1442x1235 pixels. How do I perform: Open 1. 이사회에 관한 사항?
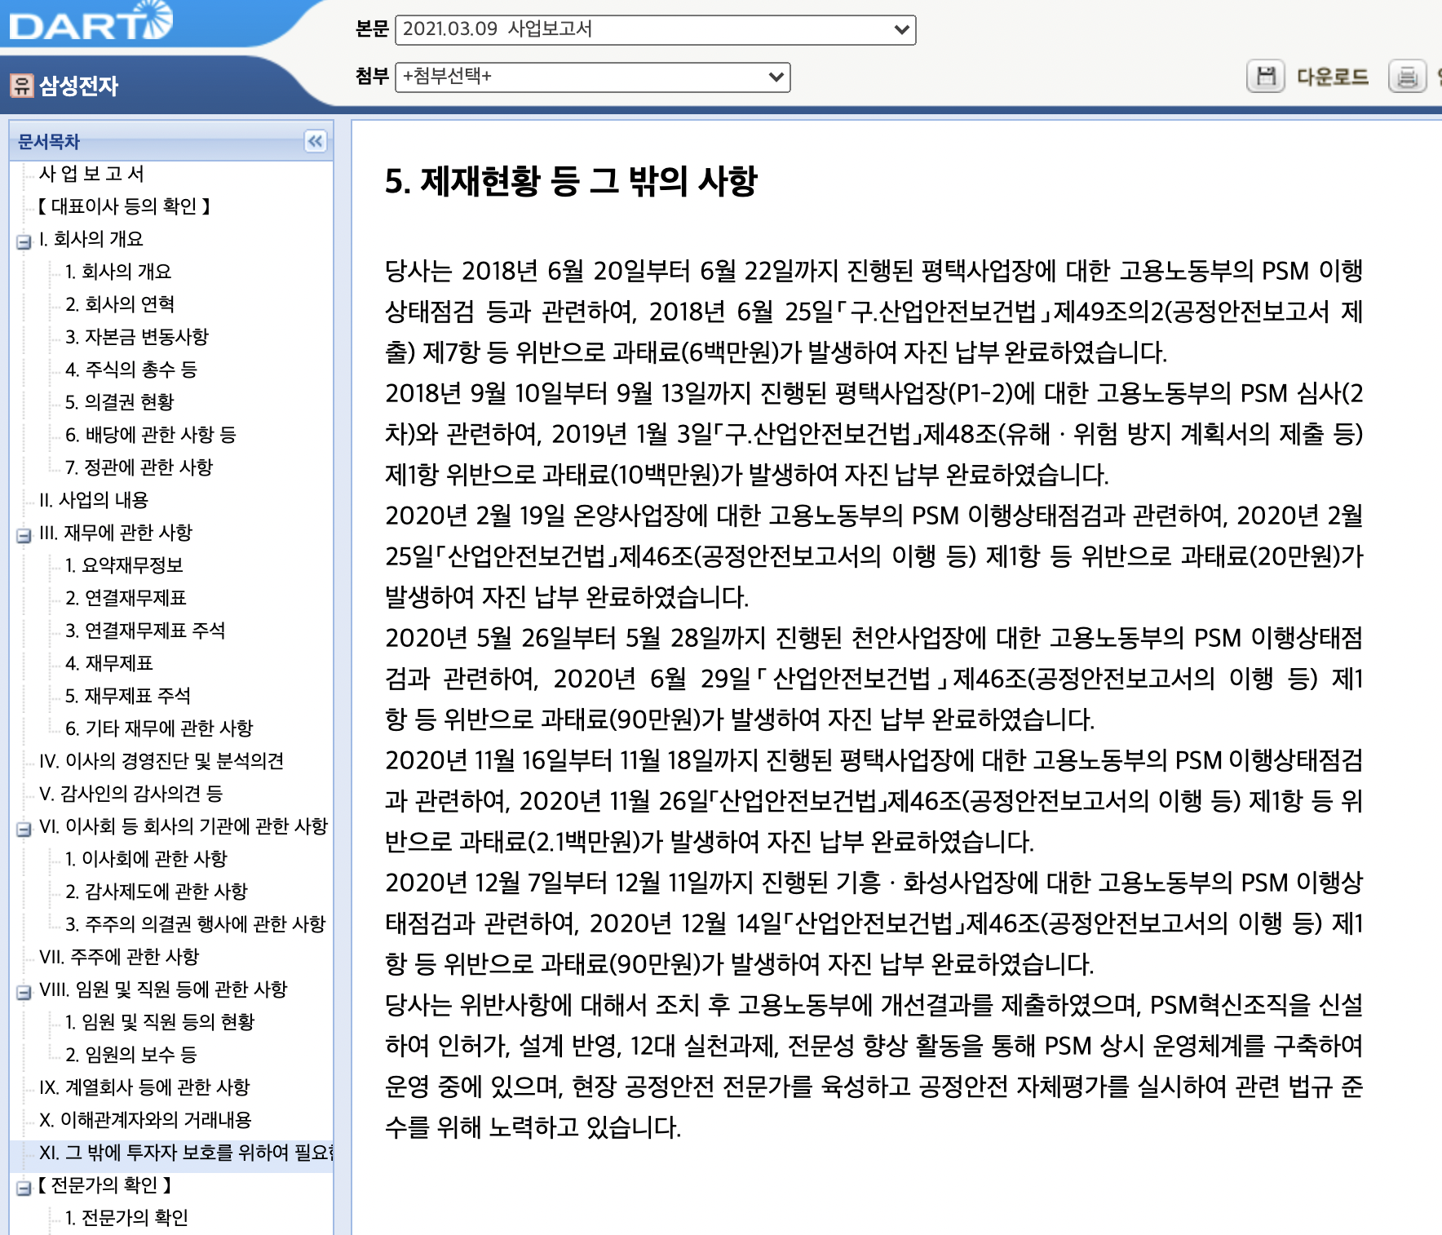(147, 859)
